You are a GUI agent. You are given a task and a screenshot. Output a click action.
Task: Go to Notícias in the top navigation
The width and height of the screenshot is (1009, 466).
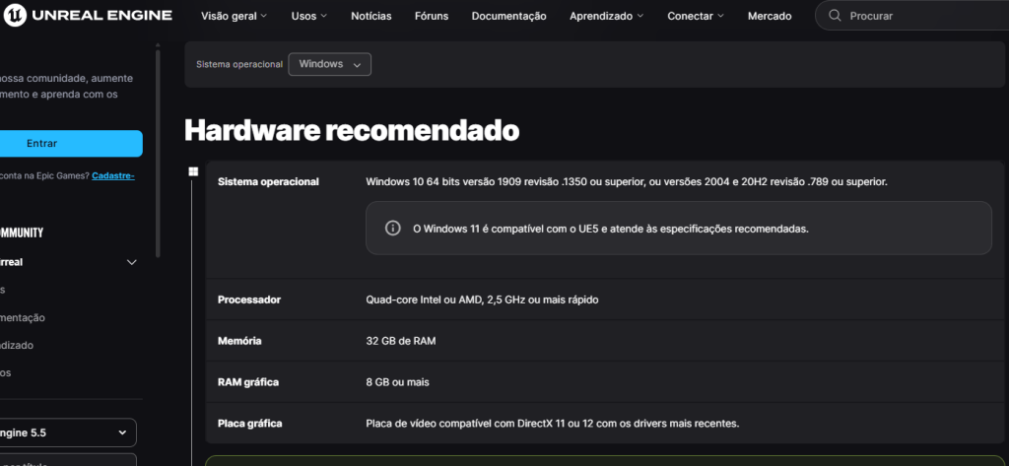tap(371, 16)
